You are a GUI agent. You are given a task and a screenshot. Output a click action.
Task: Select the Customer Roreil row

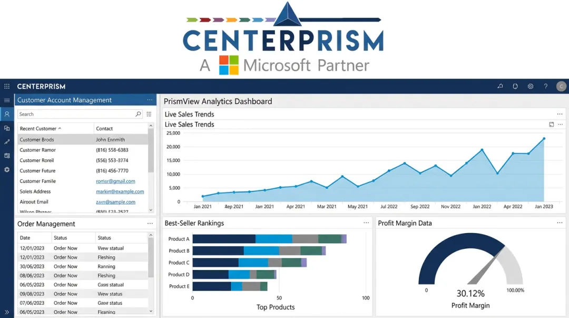pos(83,160)
